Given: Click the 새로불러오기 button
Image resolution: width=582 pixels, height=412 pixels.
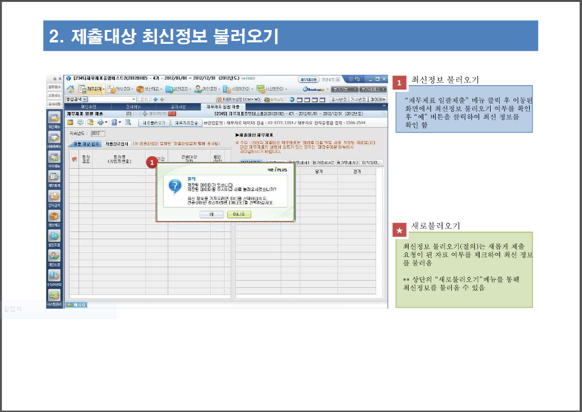Looking at the screenshot, I should (154, 123).
